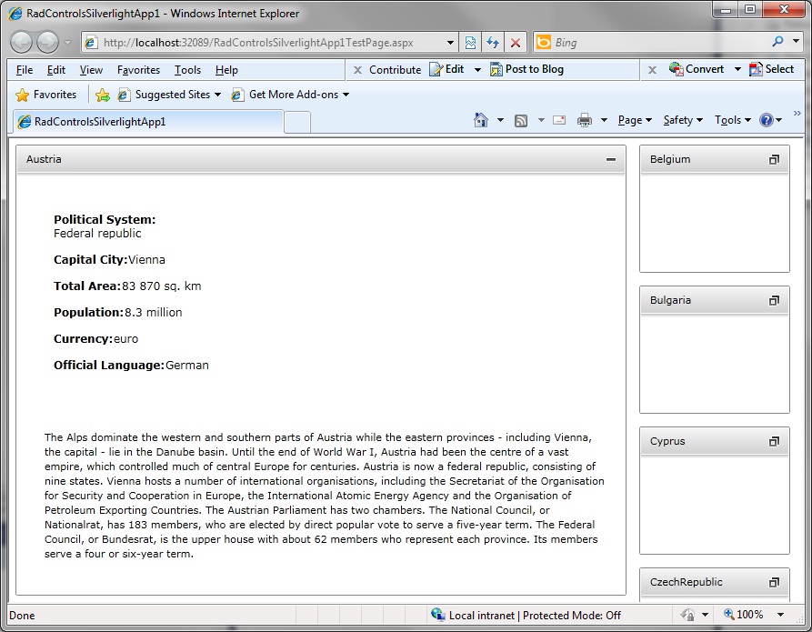Open the Favorites star button
812x632 pixels.
pos(46,95)
